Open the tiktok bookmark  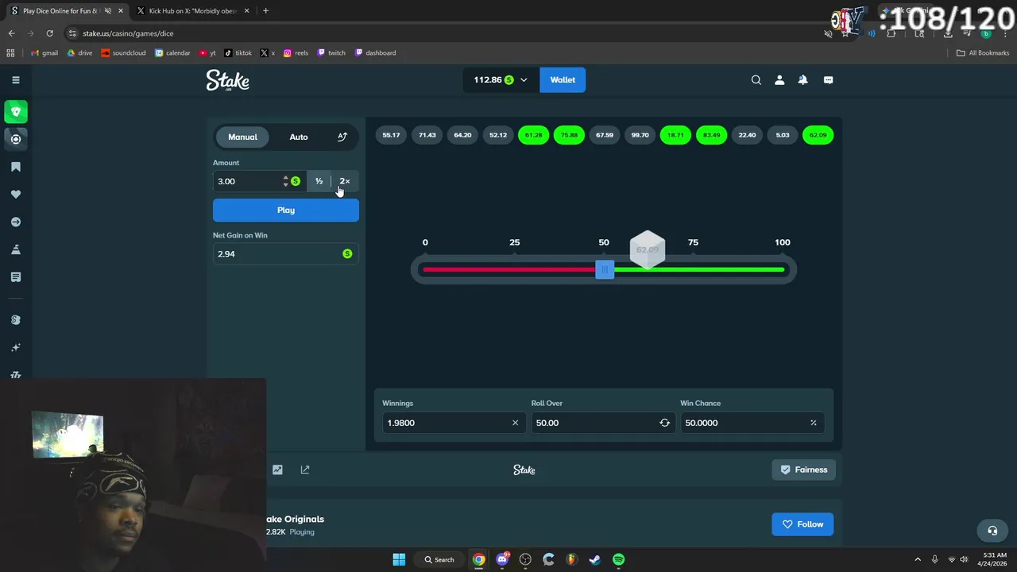click(x=238, y=53)
